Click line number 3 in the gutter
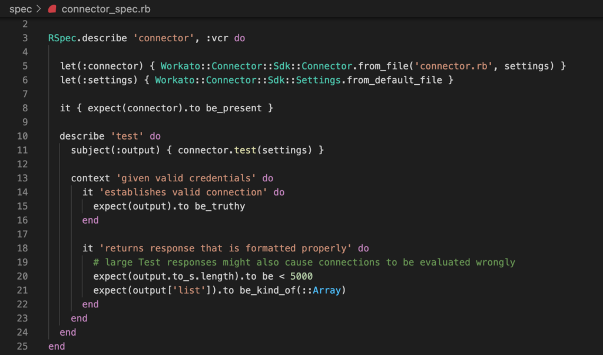 tap(25, 38)
